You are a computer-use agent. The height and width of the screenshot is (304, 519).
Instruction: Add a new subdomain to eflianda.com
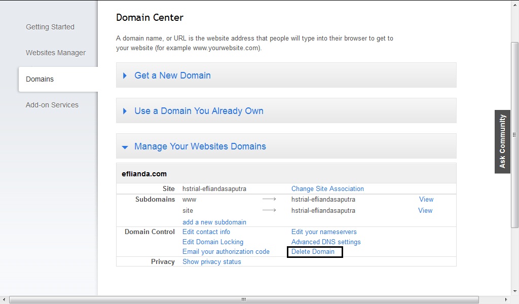tap(214, 222)
